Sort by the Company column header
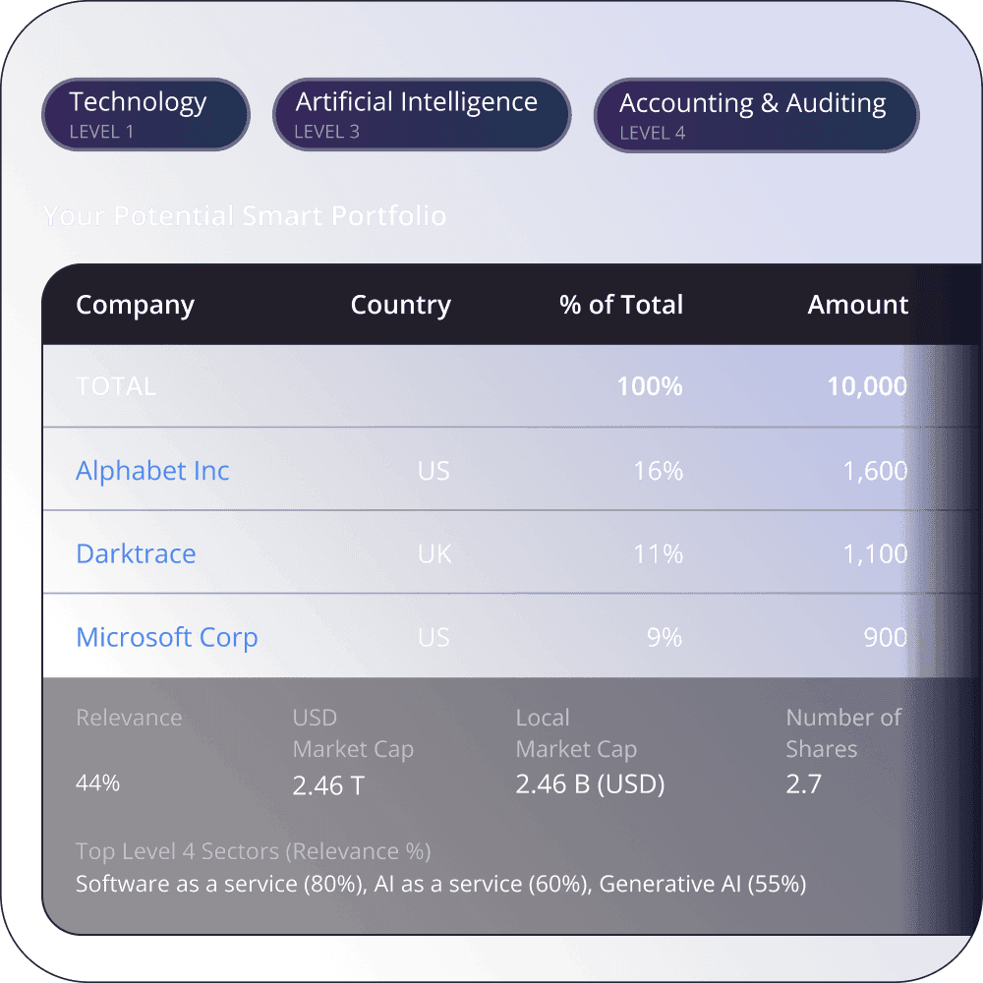Image resolution: width=983 pixels, height=983 pixels. click(135, 305)
